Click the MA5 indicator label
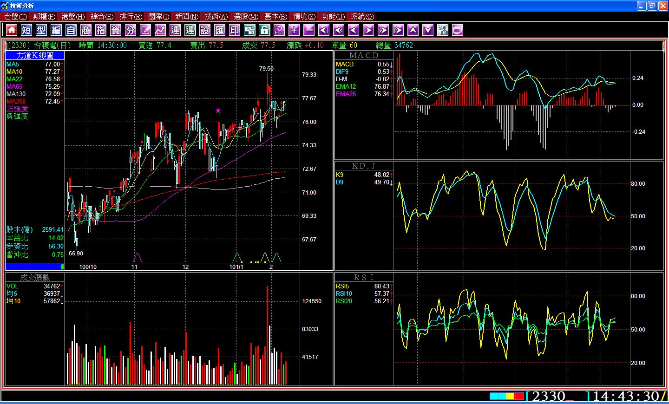This screenshot has height=404, width=669. pos(13,64)
